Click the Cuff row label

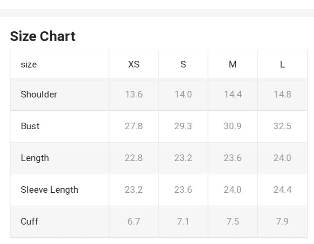pos(30,221)
